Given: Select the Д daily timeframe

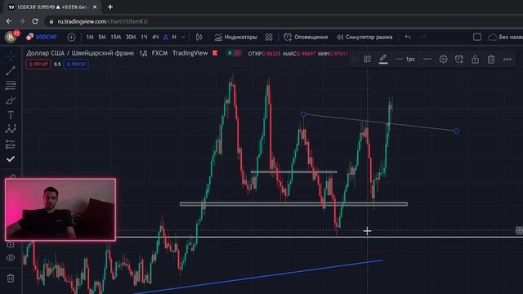Looking at the screenshot, I should pos(165,38).
